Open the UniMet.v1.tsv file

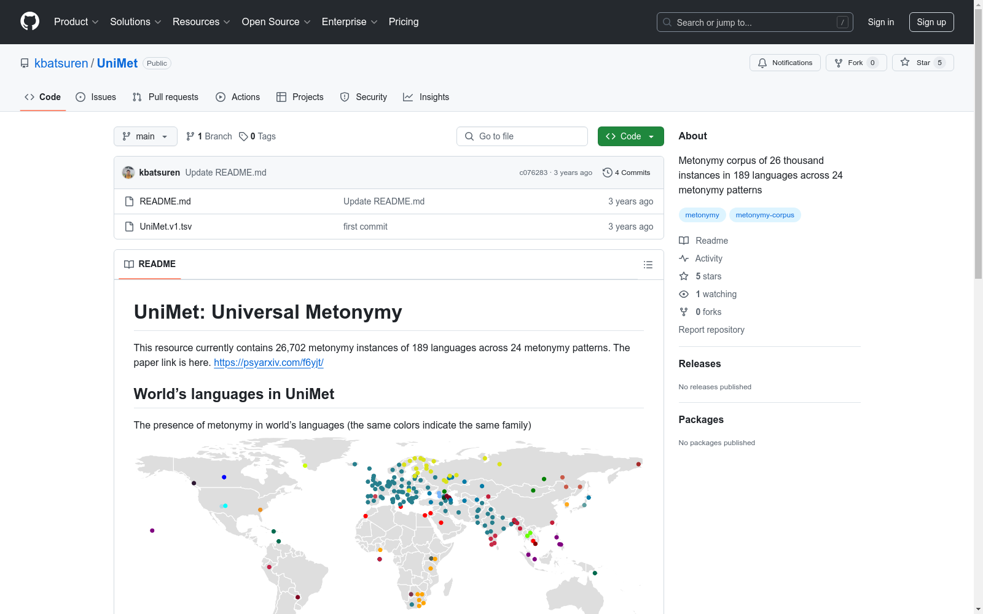(166, 227)
